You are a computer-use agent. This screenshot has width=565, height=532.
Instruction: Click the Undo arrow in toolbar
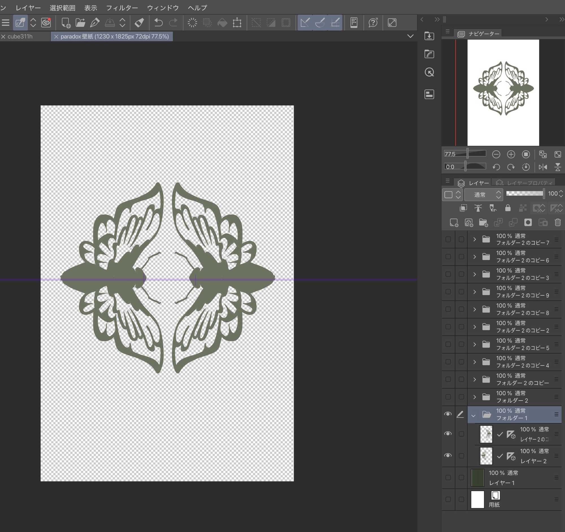(x=158, y=22)
